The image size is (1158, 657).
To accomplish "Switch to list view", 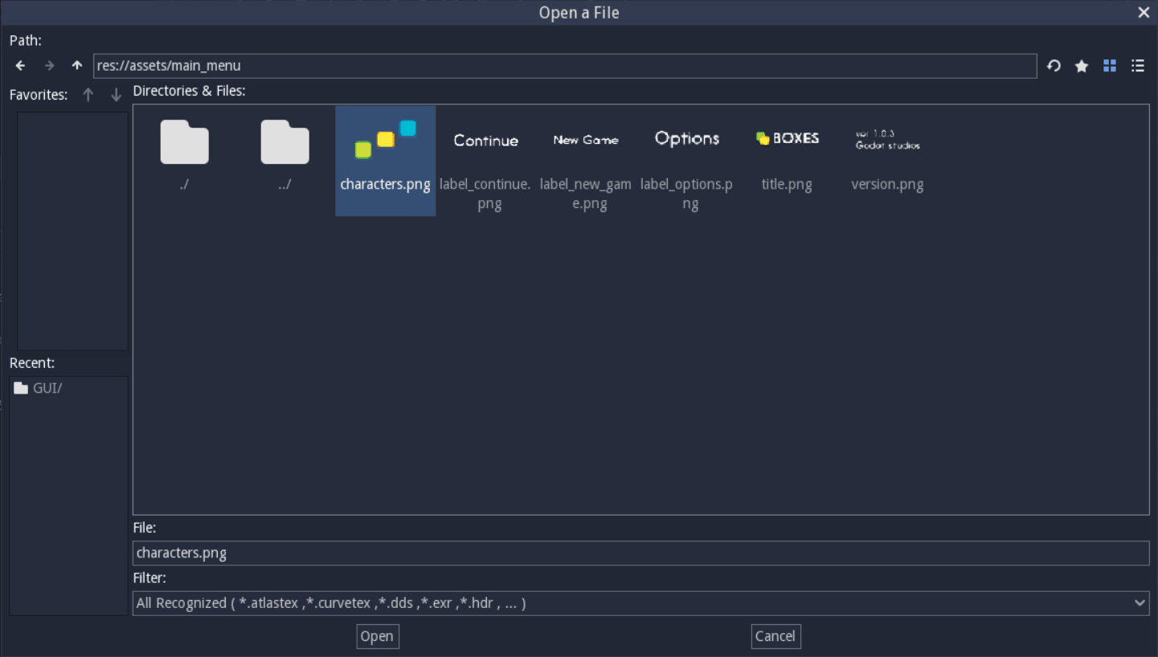I will [x=1138, y=66].
